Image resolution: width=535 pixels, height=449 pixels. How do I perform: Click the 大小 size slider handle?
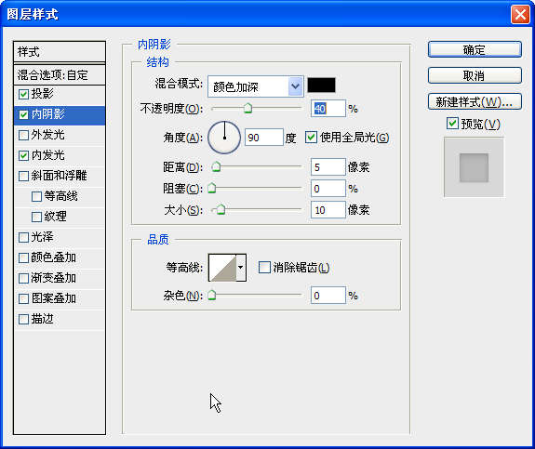click(x=221, y=209)
